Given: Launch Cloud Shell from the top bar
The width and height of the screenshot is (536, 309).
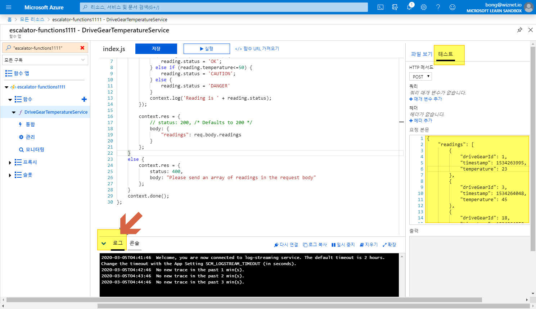Looking at the screenshot, I should 380,7.
